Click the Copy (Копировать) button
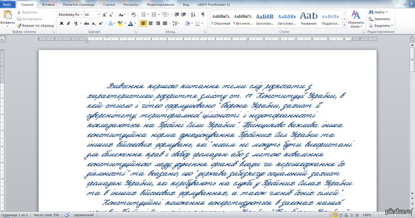Viewport: 415px width, 218px height. tap(30, 19)
